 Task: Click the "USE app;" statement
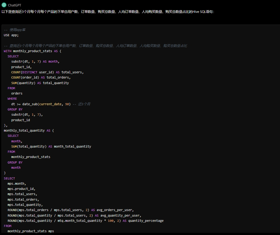pyautogui.click(x=11, y=35)
